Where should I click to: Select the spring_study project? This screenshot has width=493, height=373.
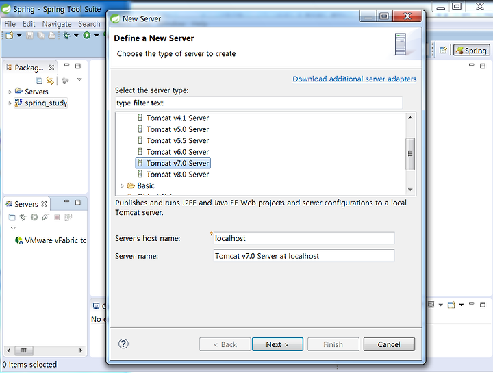41,103
